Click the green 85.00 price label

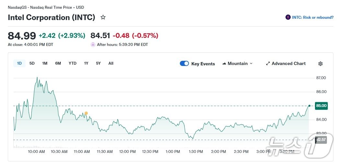[x=321, y=106]
